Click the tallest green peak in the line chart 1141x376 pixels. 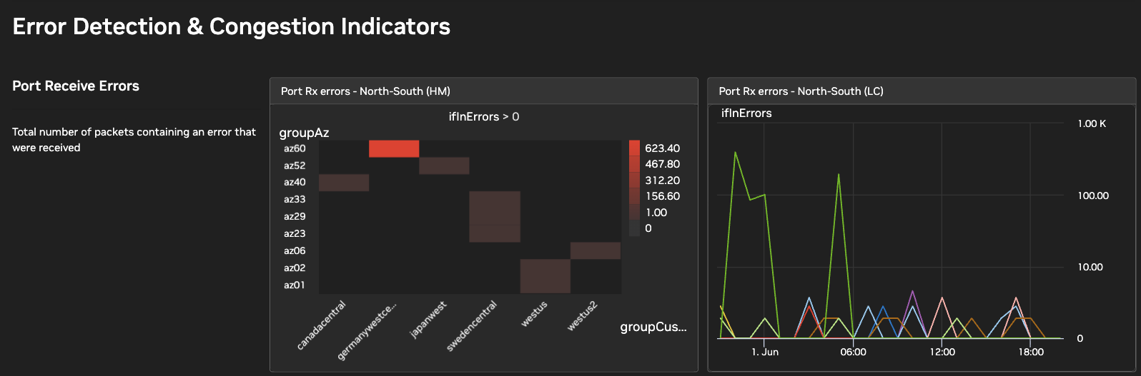[735, 152]
